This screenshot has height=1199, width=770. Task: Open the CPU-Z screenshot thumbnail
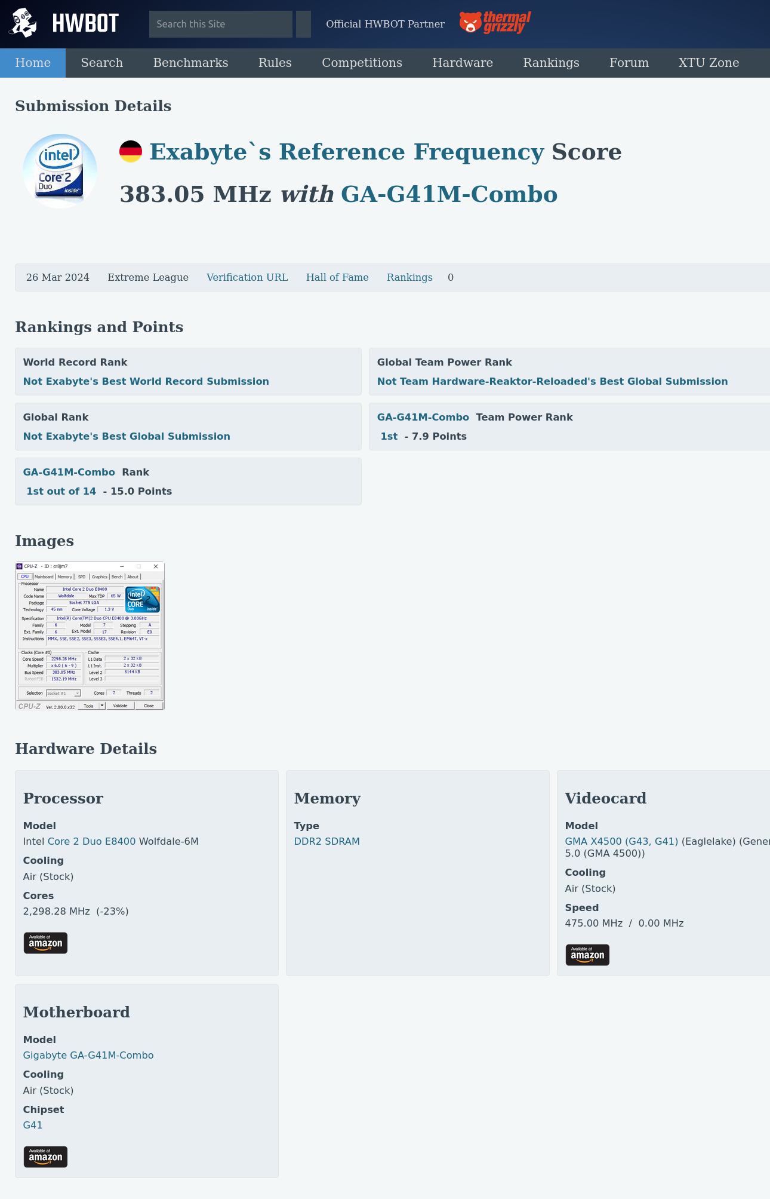tap(90, 636)
